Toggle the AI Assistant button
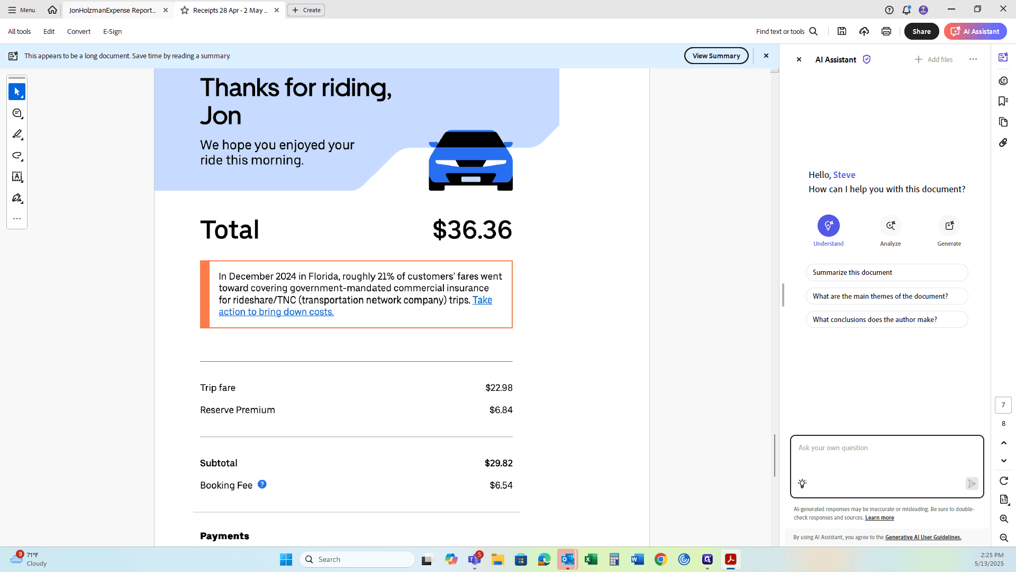 (975, 32)
